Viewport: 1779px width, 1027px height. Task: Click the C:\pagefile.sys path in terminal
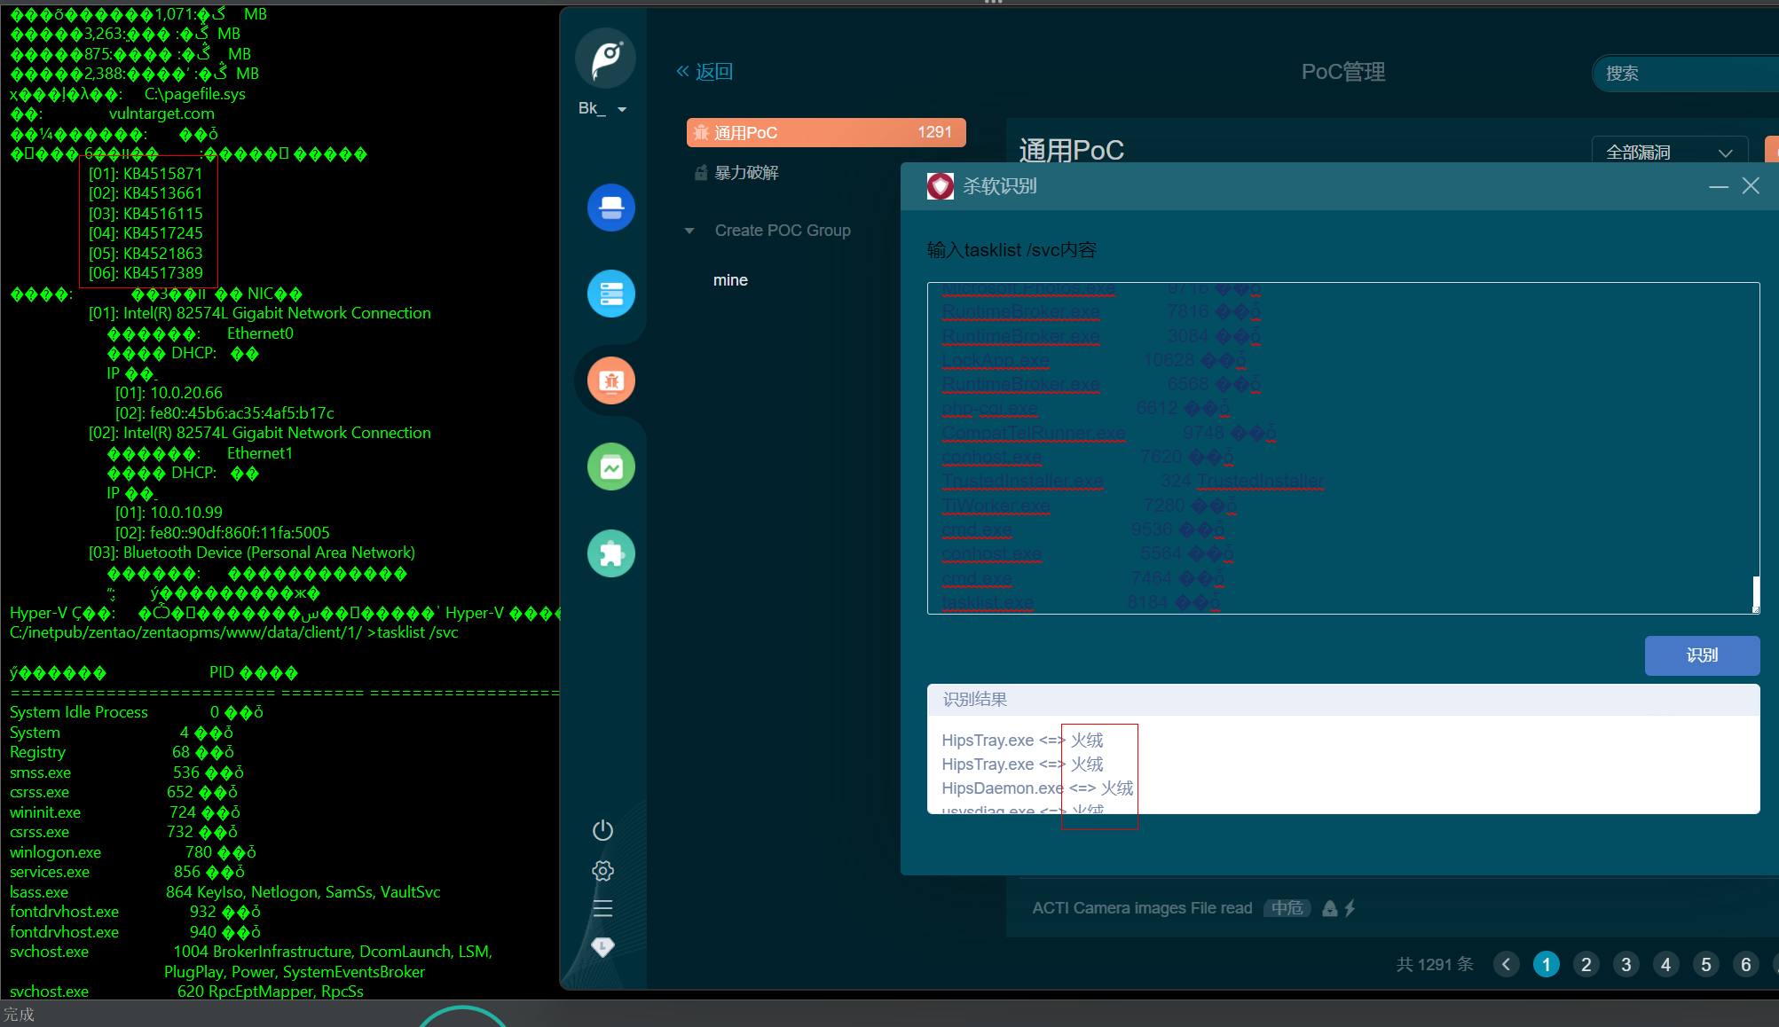[195, 94]
